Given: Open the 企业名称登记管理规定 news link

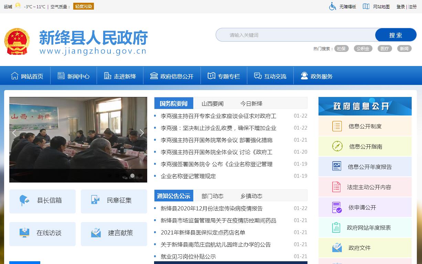Looking at the screenshot, I should click(x=188, y=176).
